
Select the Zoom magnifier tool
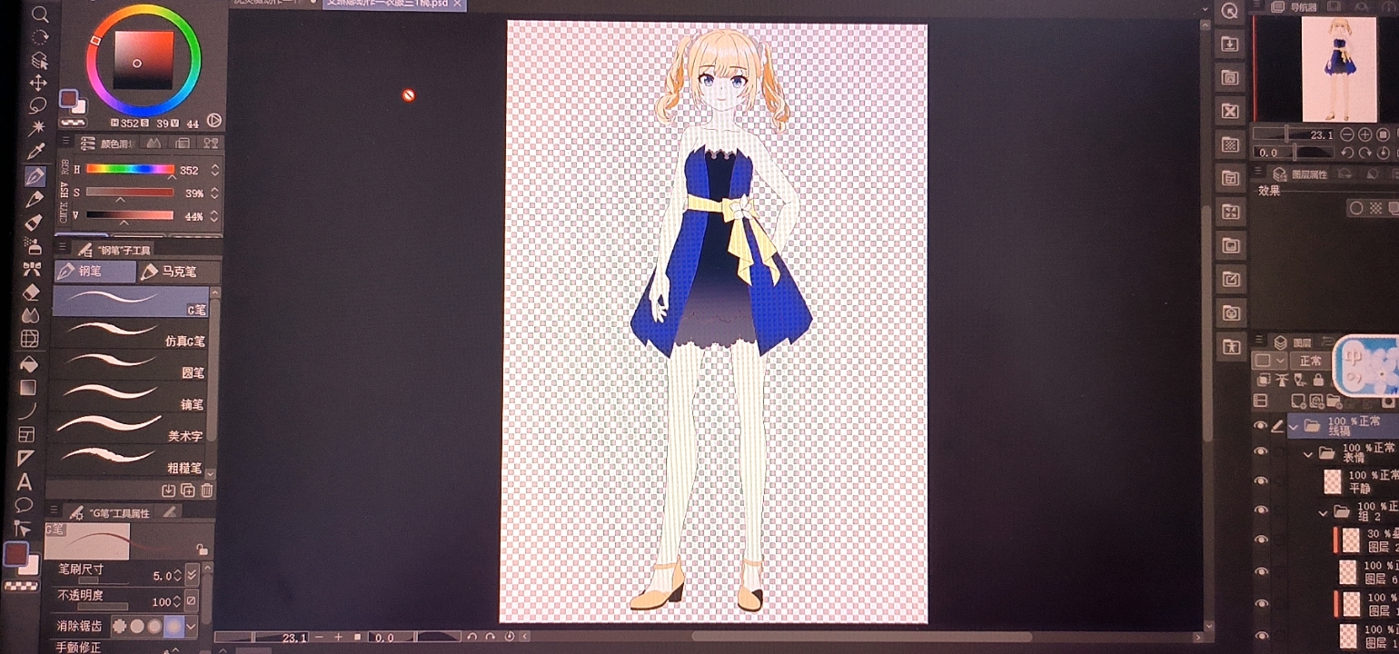click(x=40, y=15)
